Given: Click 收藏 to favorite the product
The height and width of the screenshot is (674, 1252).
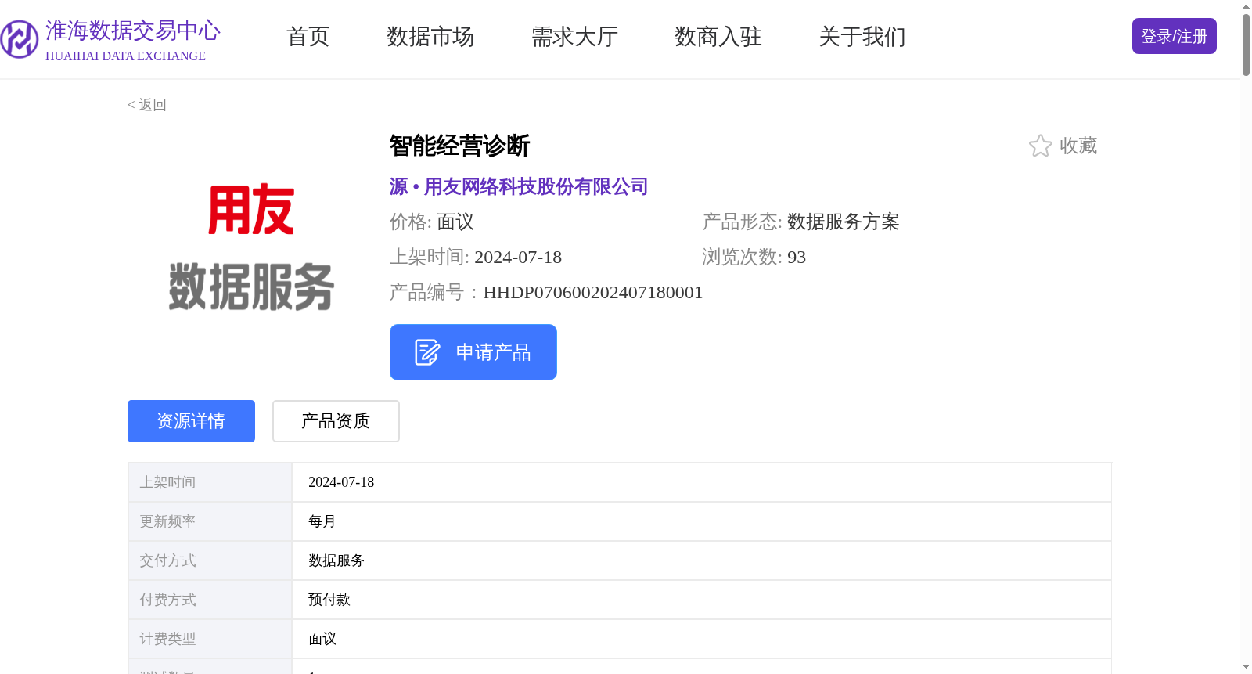Looking at the screenshot, I should tap(1078, 146).
